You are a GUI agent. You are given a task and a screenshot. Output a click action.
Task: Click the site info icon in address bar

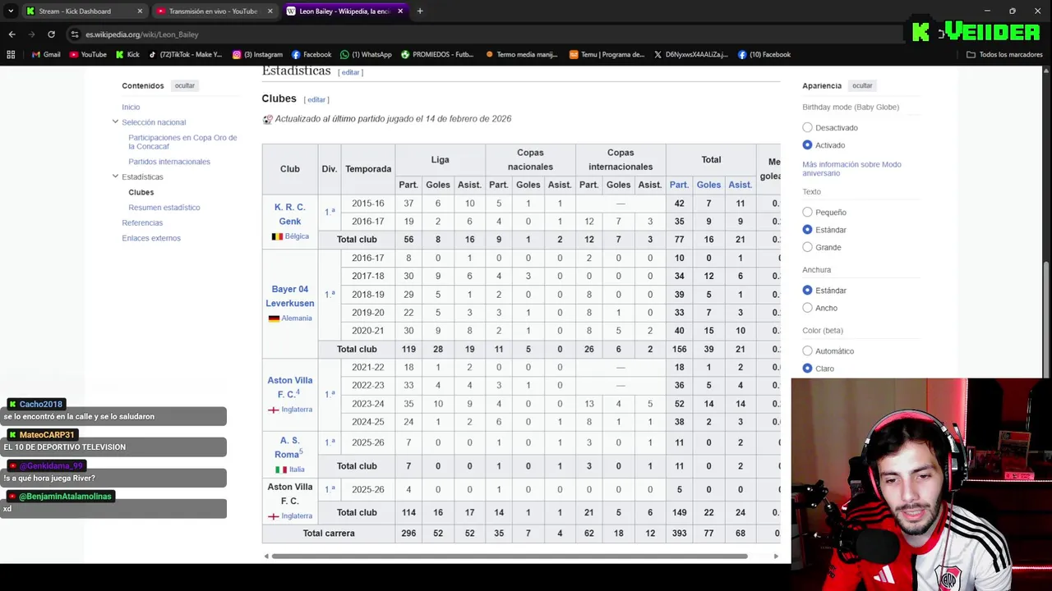(x=75, y=34)
